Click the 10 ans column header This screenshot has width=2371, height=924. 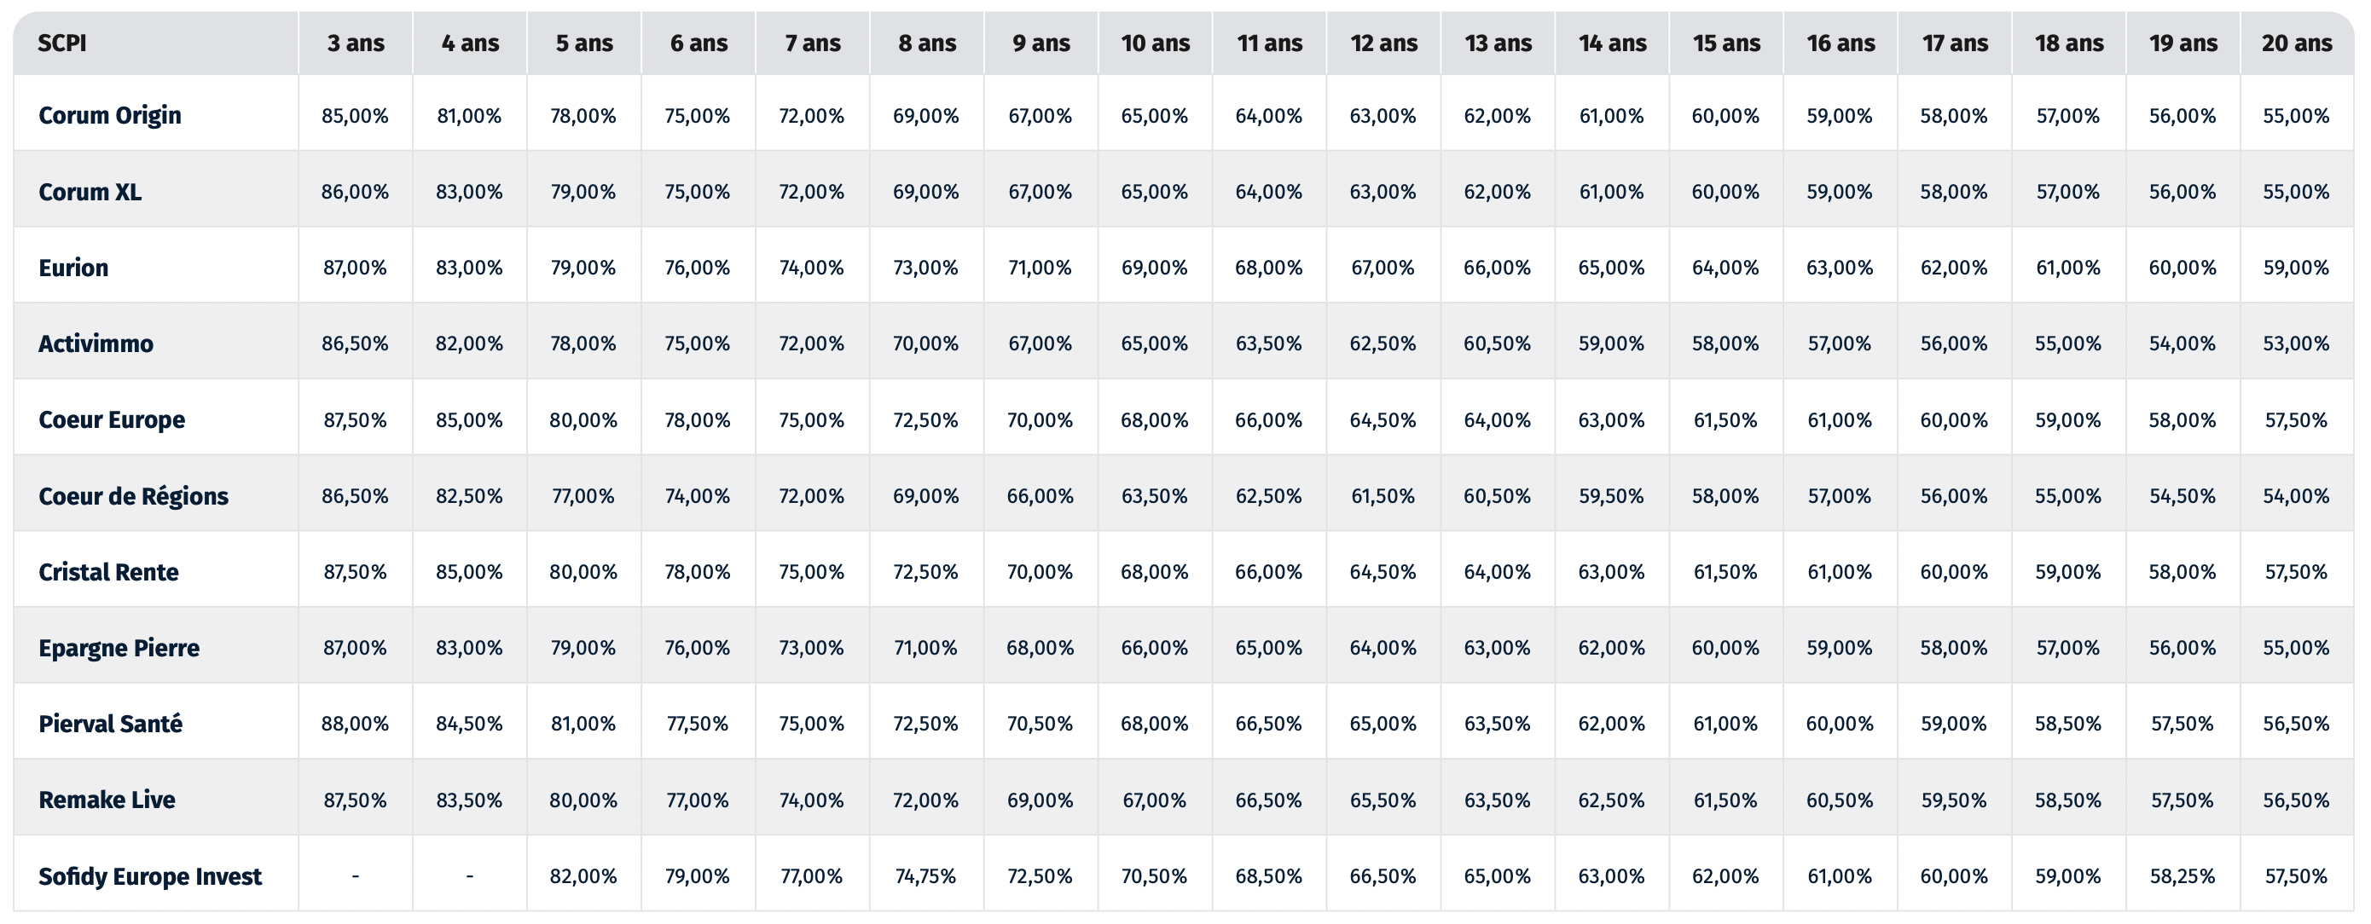point(1155,43)
